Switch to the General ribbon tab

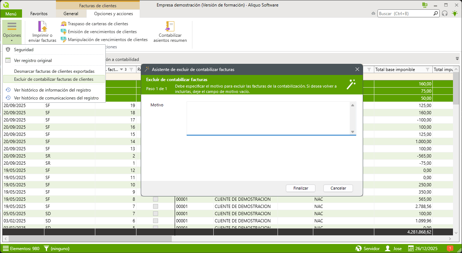pos(71,14)
